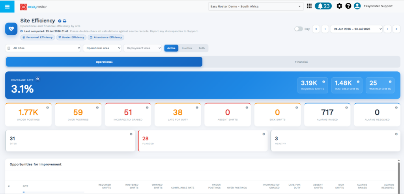Click the Site Efficiency heart-pulse icon
The image size is (404, 194).
pos(11,29)
